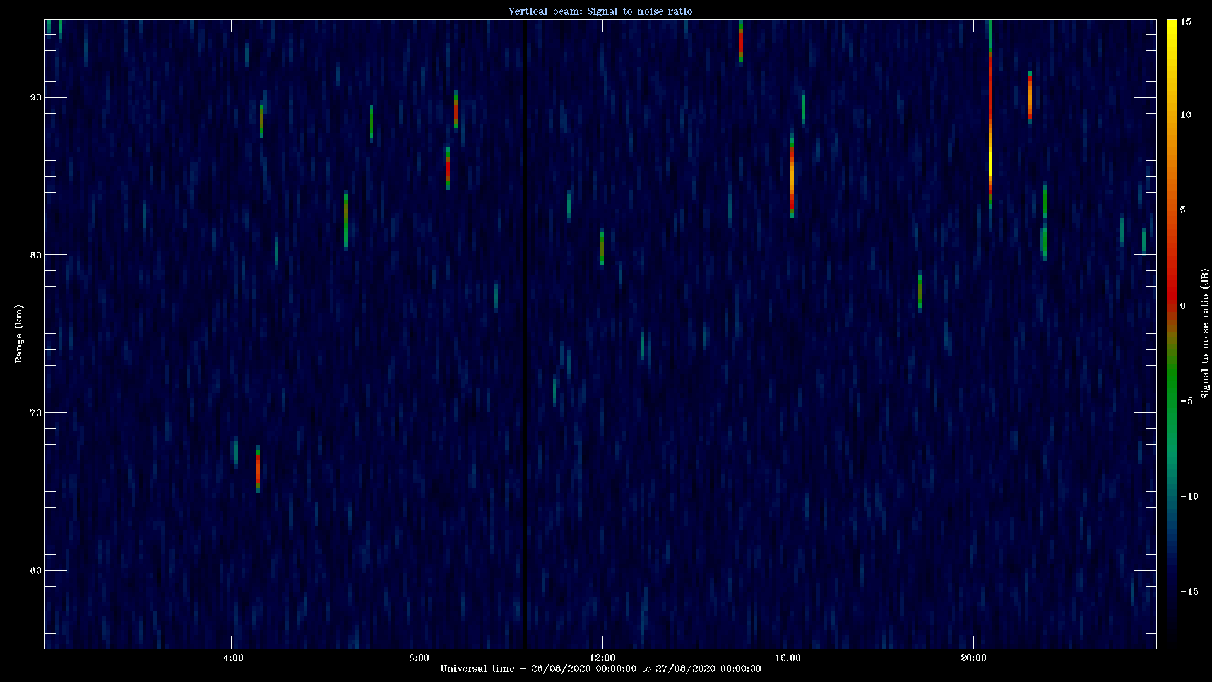
Task: Click the 'Signal to noise ratio (dB)' colorbar label
Action: tap(1205, 333)
